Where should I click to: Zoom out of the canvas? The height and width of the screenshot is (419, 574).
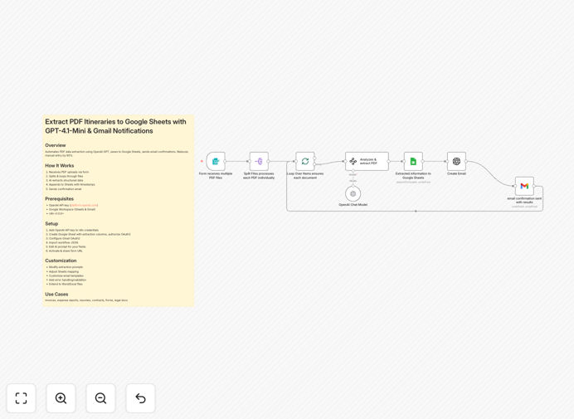pos(100,398)
